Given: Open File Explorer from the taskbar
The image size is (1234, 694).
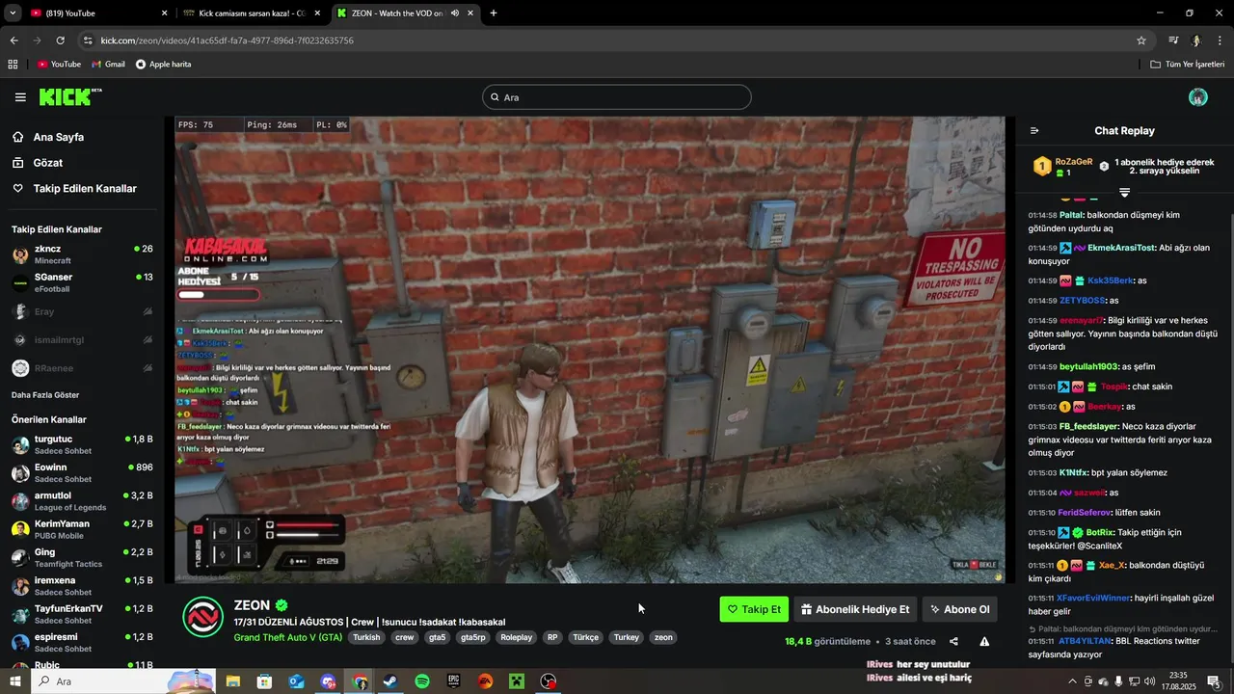Looking at the screenshot, I should (232, 681).
